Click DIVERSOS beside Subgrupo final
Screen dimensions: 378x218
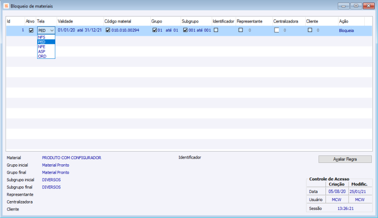(52, 187)
